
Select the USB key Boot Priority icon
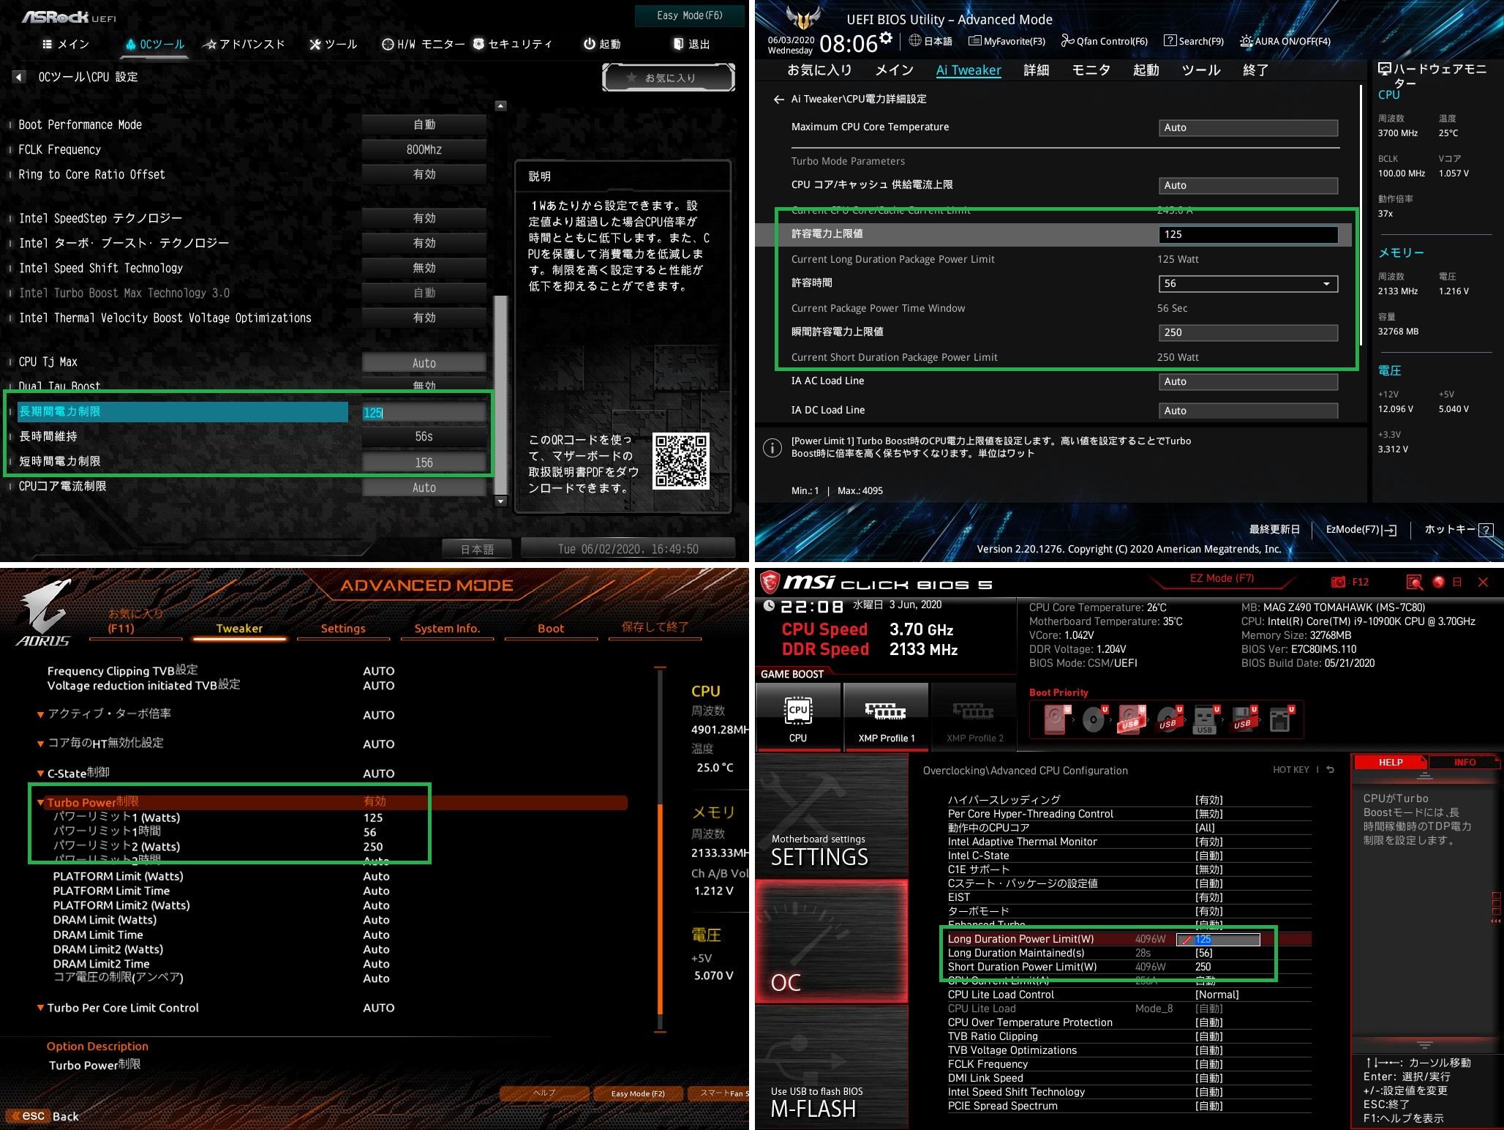(x=1206, y=720)
